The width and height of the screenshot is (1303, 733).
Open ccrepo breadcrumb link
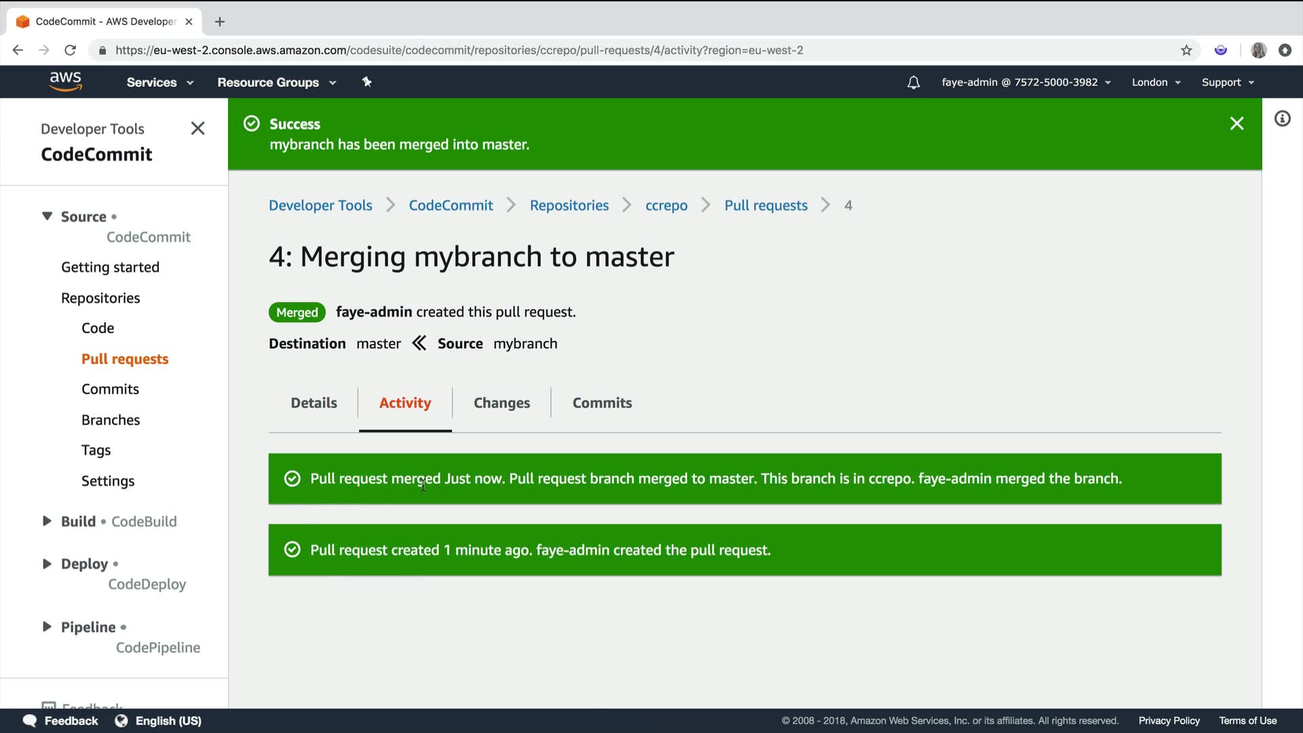666,205
